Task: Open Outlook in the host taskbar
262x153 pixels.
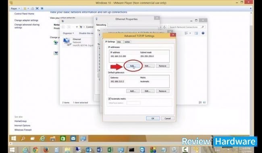Action: 89,150
